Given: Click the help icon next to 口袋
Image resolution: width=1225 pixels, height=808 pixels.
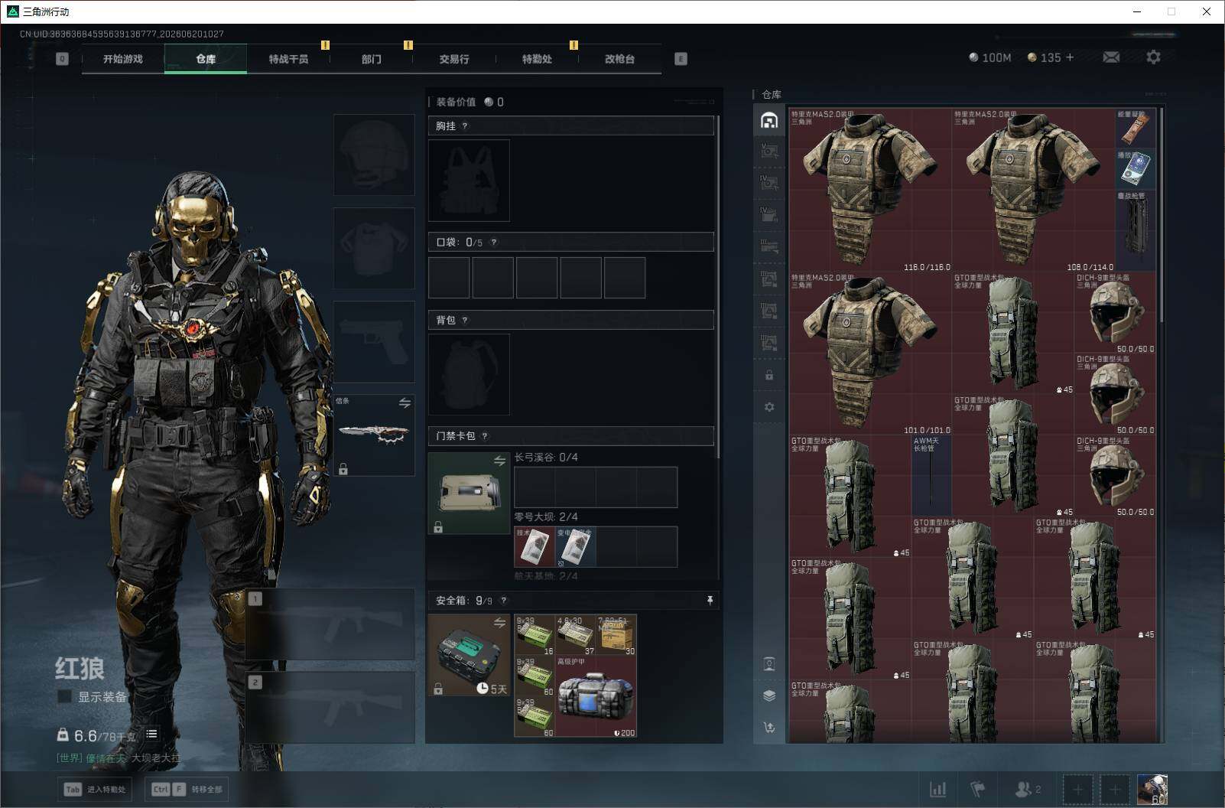Looking at the screenshot, I should [494, 243].
